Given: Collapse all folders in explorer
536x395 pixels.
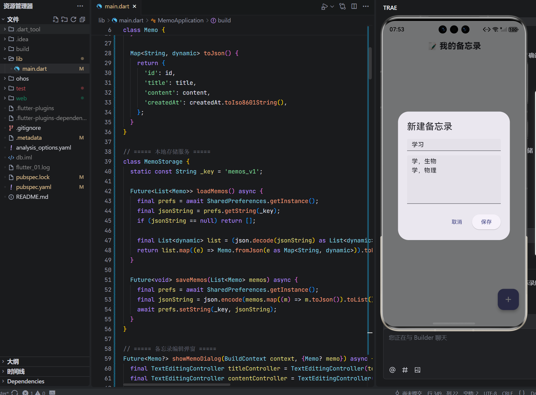Looking at the screenshot, I should click(82, 19).
